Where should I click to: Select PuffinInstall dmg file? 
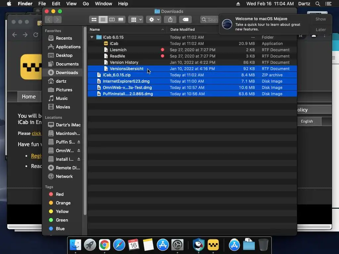click(192, 94)
